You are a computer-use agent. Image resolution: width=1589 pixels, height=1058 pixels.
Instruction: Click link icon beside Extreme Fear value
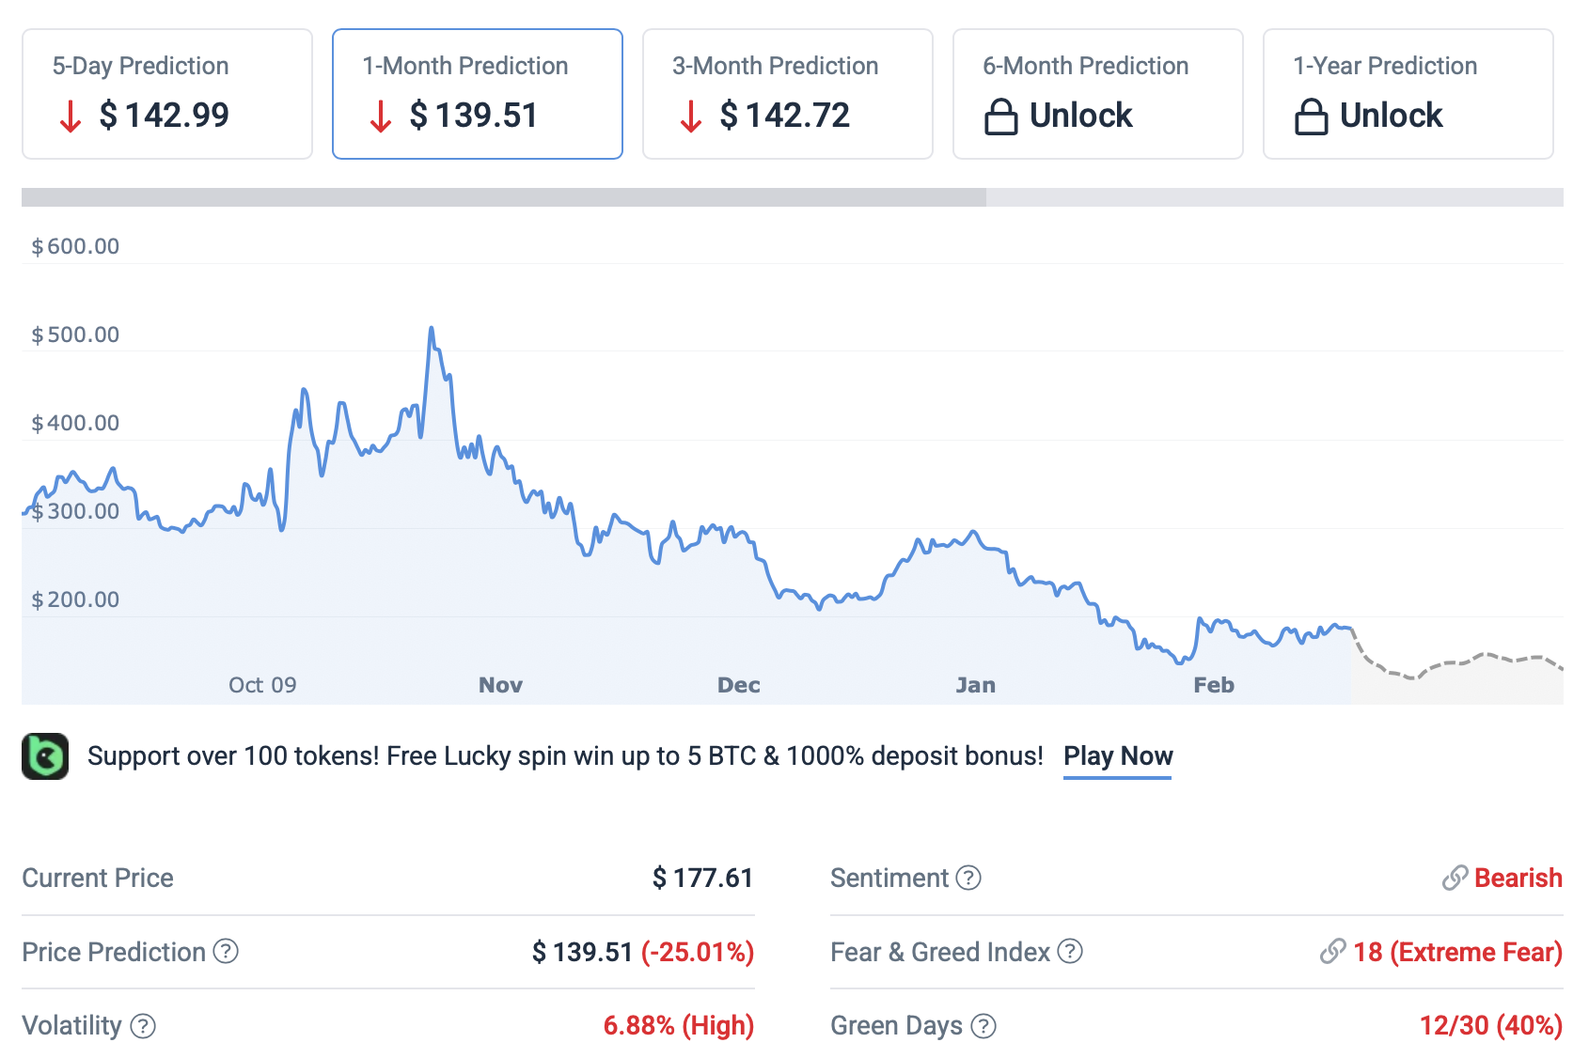1332,952
